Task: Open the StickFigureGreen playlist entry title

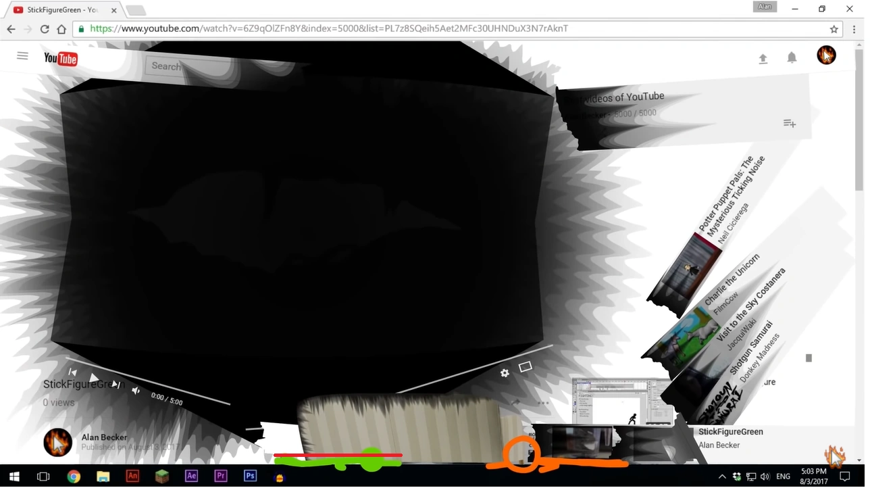Action: click(731, 432)
